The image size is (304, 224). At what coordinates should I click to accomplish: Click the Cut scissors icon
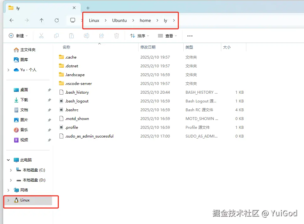pyautogui.click(x=41, y=36)
